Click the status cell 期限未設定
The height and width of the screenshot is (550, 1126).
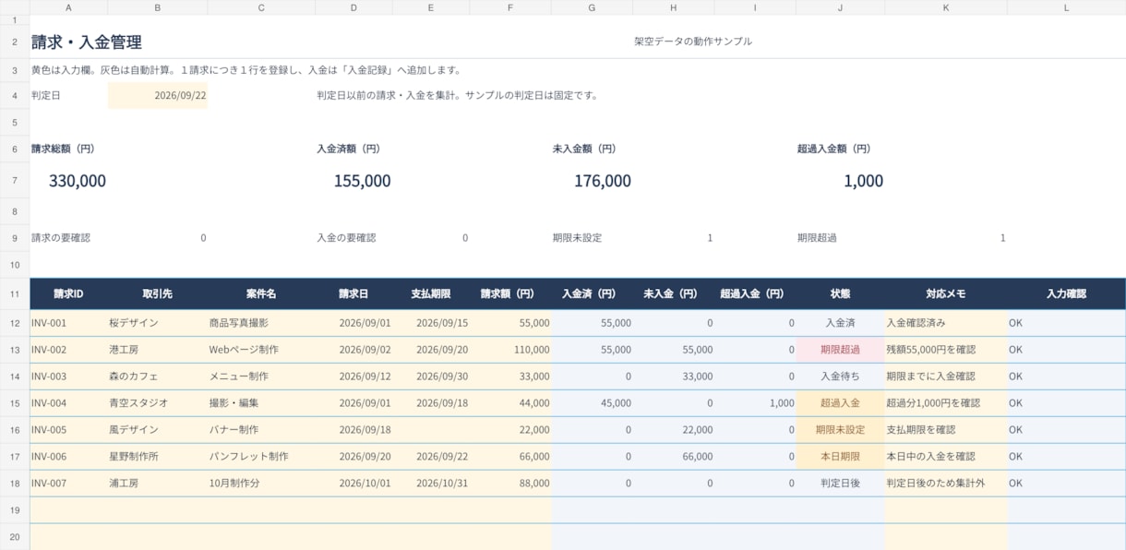click(840, 430)
